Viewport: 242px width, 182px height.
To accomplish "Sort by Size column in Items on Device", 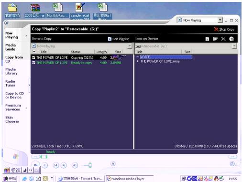I will point(187,52).
